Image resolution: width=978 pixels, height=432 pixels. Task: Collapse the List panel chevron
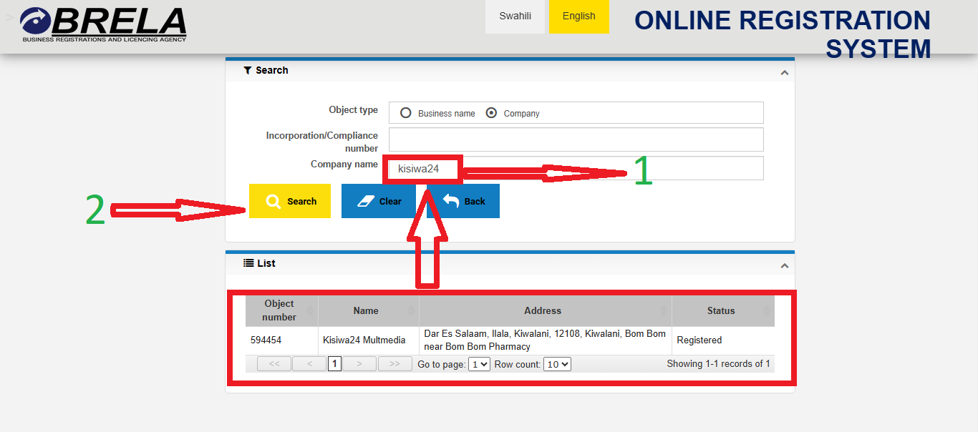point(785,265)
